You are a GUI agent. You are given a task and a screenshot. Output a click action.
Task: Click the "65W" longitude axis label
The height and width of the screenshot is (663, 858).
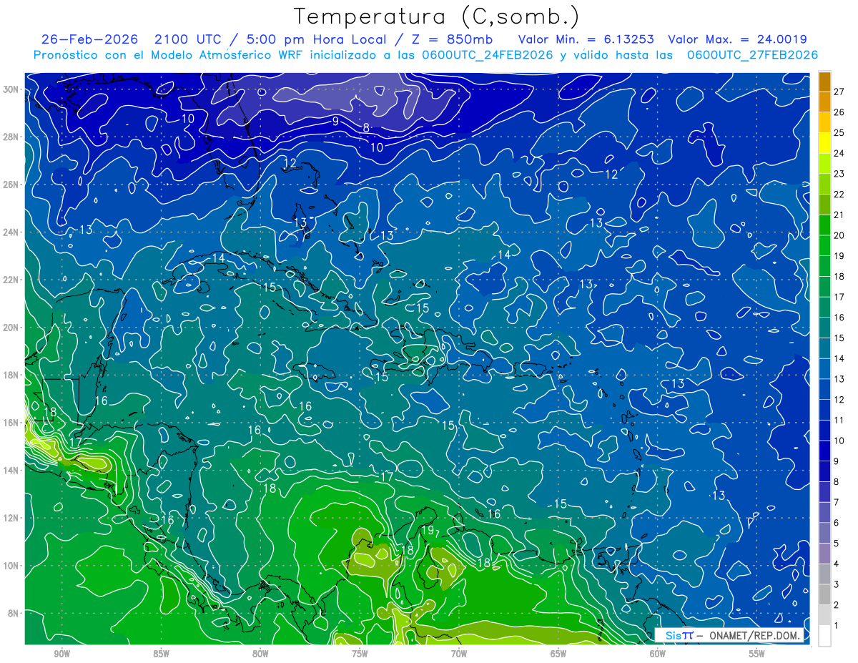pyautogui.click(x=558, y=654)
